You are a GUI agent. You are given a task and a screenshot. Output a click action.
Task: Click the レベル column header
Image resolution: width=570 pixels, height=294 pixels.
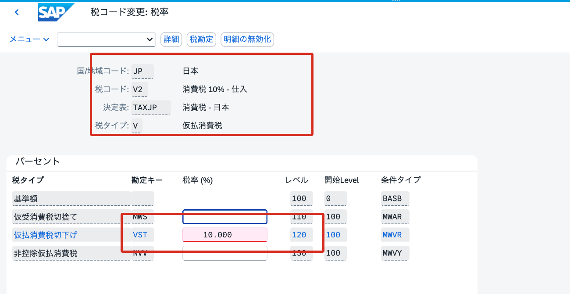pos(297,180)
